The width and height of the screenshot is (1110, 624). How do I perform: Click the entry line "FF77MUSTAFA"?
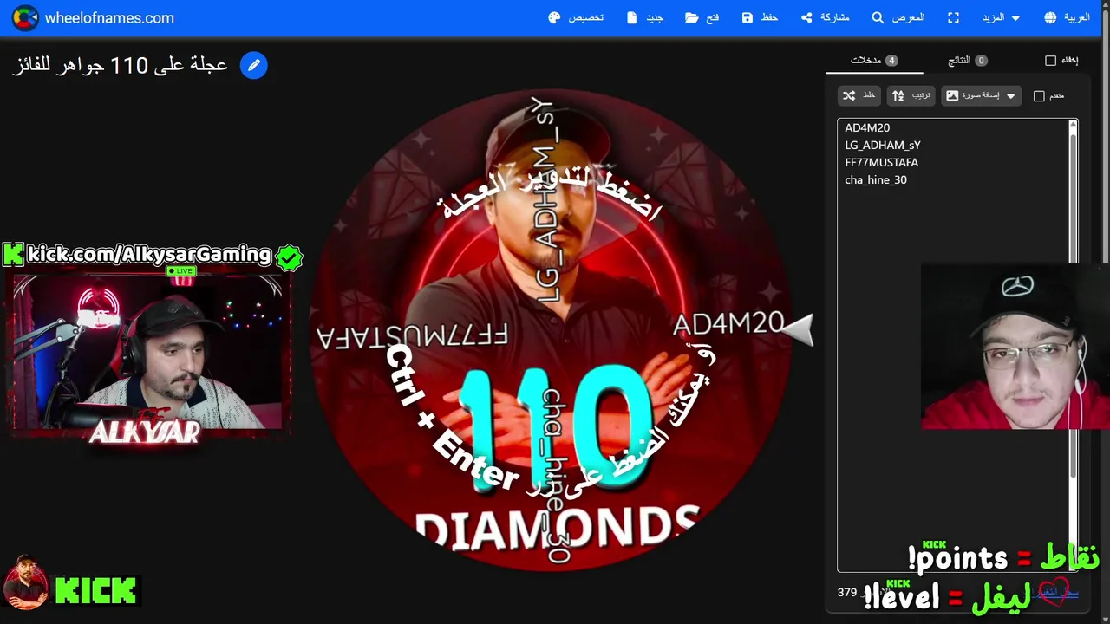click(x=881, y=162)
